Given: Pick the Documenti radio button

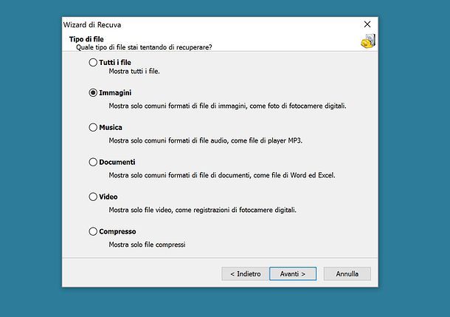Looking at the screenshot, I should tap(93, 162).
